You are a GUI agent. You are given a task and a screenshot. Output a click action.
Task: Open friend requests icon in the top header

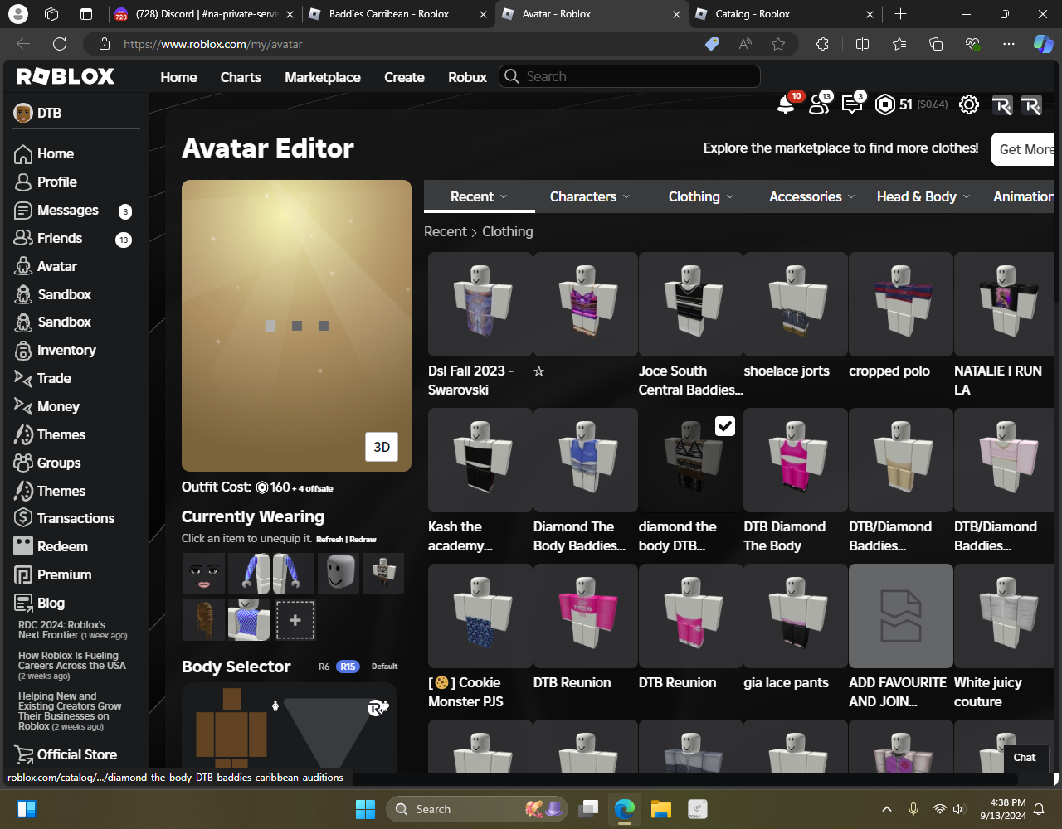[x=820, y=104]
